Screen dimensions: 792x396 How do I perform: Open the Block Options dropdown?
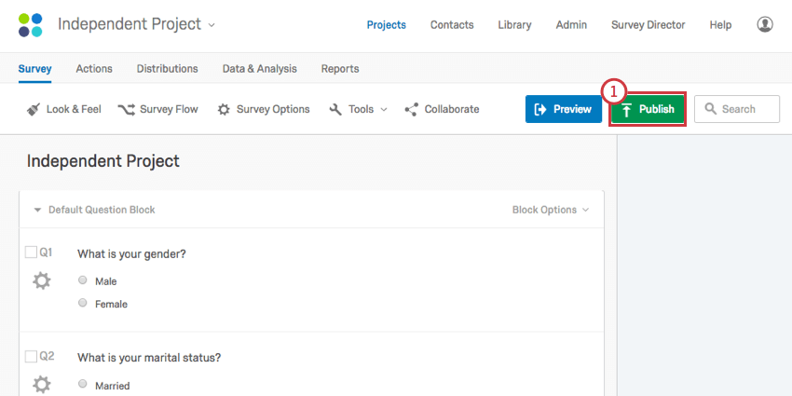click(x=551, y=210)
